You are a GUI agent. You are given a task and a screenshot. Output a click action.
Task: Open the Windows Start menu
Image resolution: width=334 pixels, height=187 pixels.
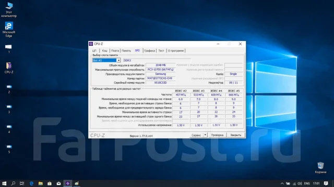point(4,183)
